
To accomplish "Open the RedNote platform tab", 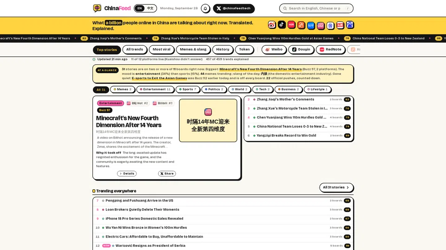I will click(330, 50).
